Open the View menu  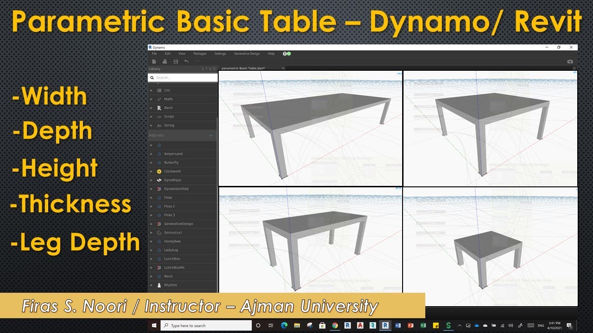pos(182,54)
